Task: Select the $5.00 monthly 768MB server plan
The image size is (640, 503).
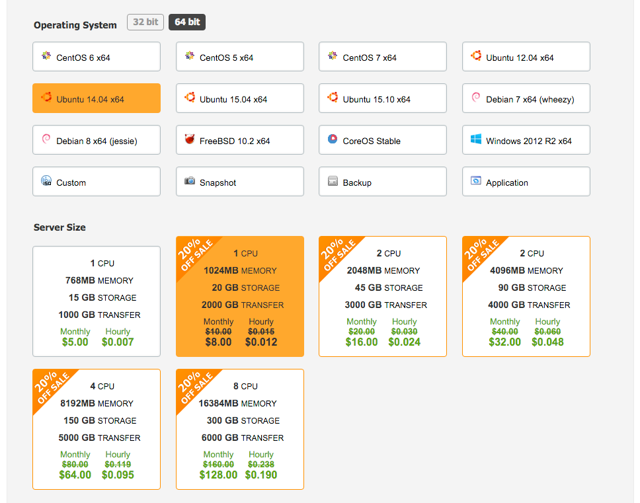Action: [x=97, y=301]
